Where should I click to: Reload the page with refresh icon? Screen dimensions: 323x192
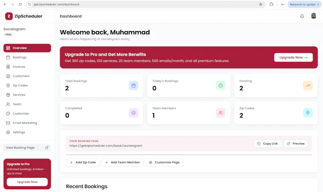(20, 4)
